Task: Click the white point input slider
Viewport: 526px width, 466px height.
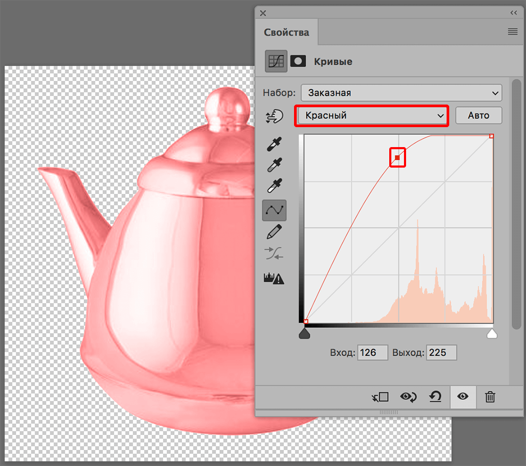Action: coord(492,334)
